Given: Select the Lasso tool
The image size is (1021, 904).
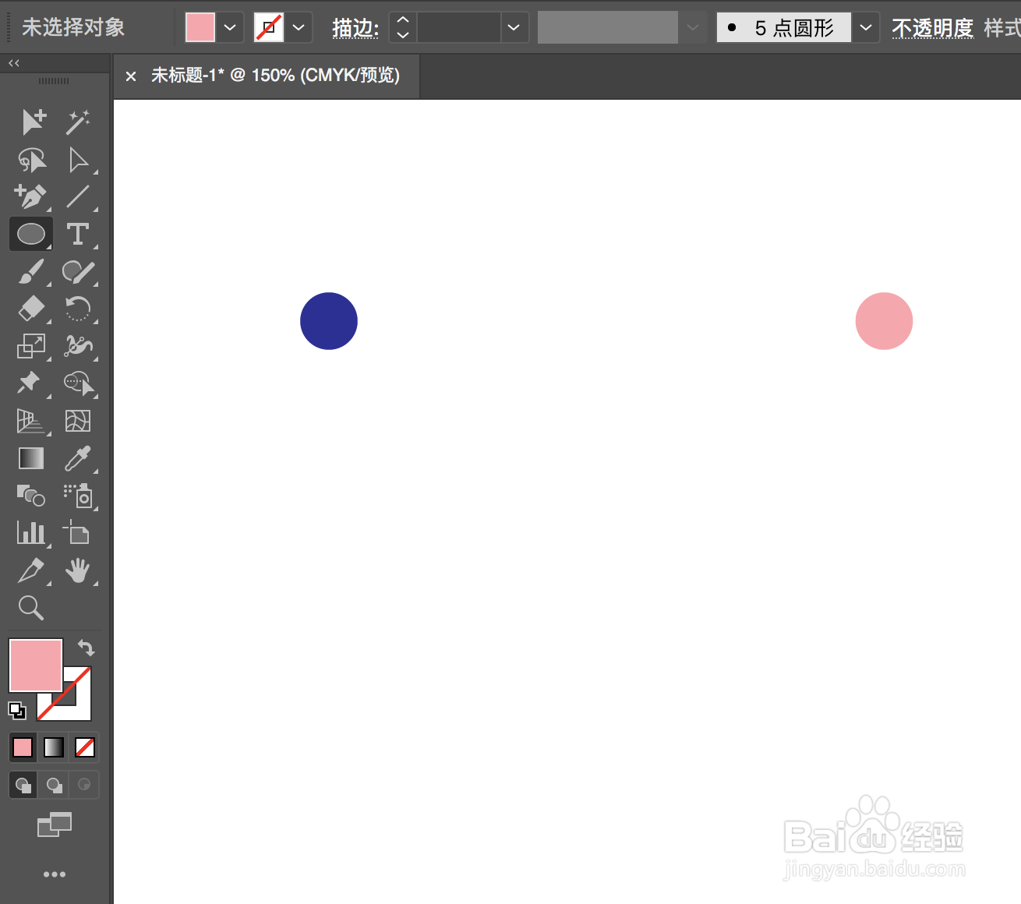Looking at the screenshot, I should pyautogui.click(x=33, y=160).
